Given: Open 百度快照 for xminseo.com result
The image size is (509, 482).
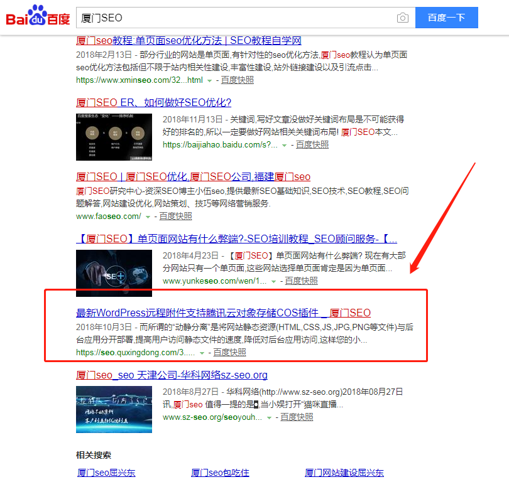Looking at the screenshot, I should [238, 80].
